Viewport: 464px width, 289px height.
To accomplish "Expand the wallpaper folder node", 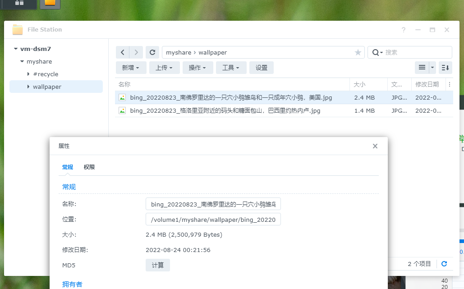I will pyautogui.click(x=28, y=87).
